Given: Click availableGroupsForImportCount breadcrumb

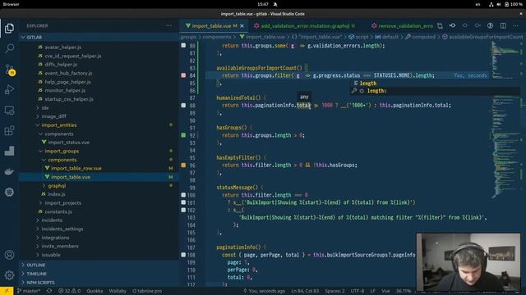Looking at the screenshot, I should pyautogui.click(x=482, y=37).
